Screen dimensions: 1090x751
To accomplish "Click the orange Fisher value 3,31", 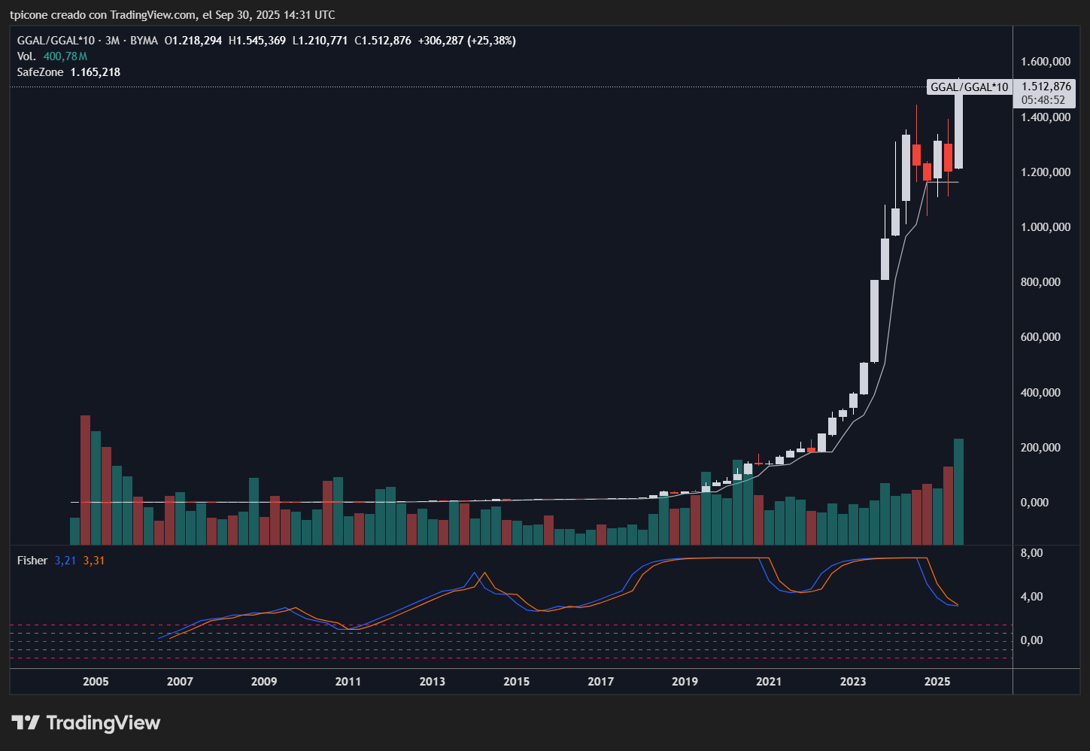I will coord(94,561).
